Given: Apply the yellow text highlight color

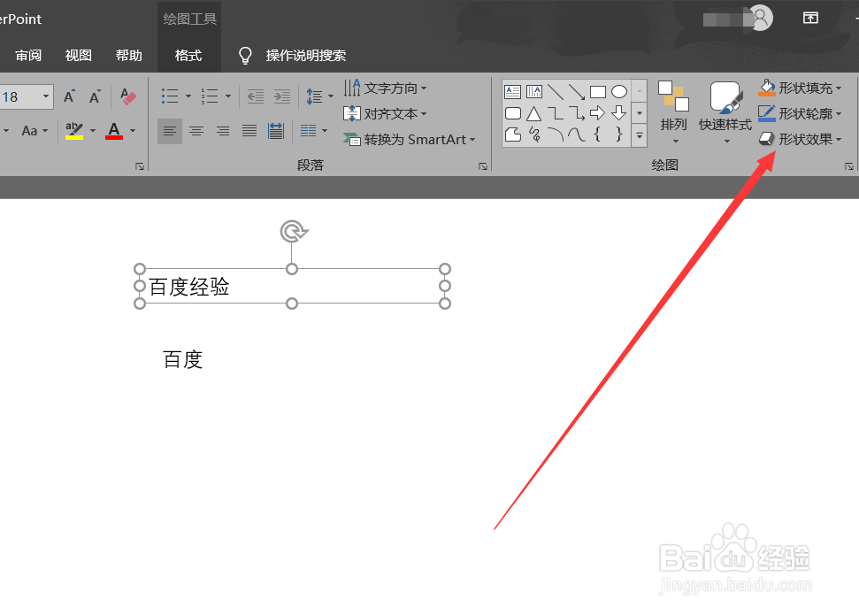Looking at the screenshot, I should [74, 130].
